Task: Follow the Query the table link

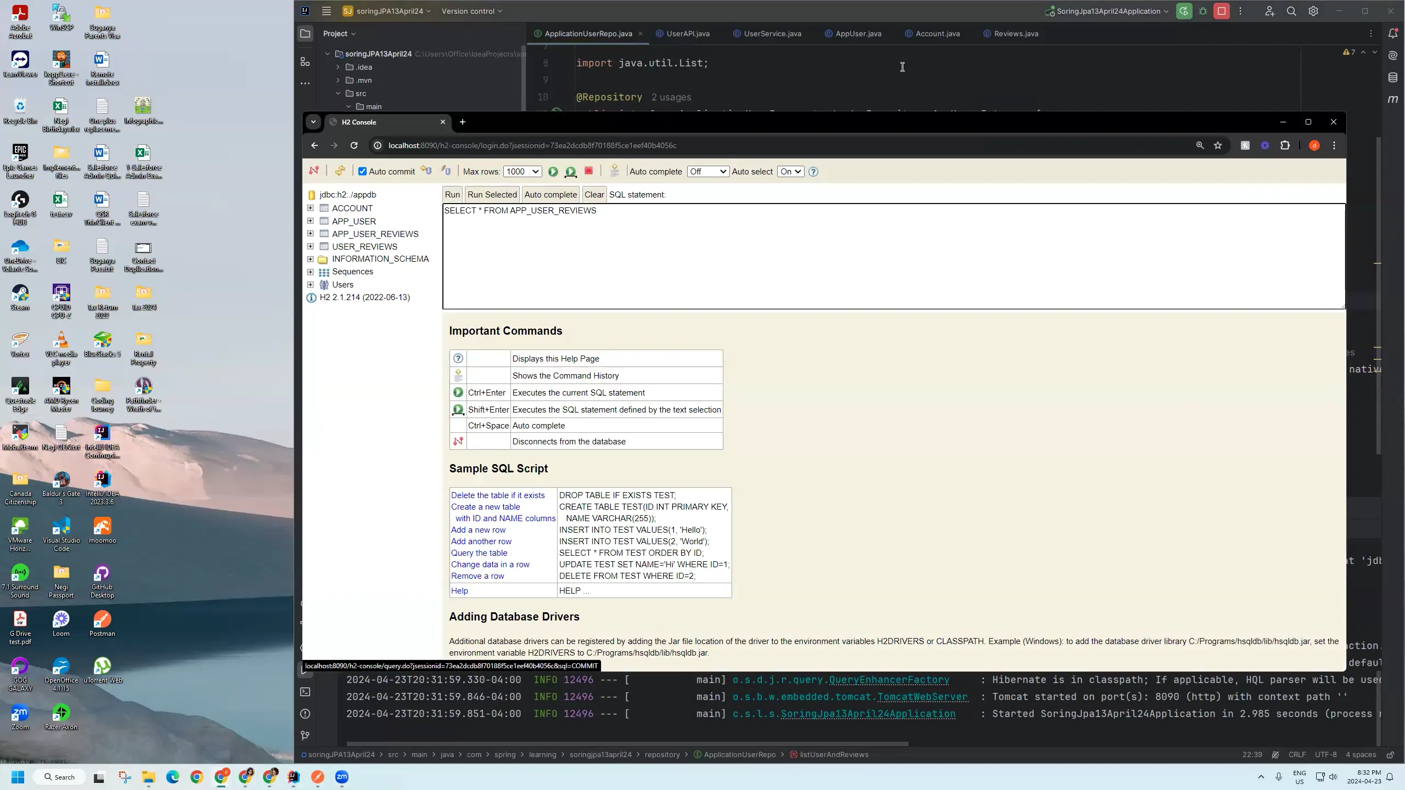Action: [x=479, y=553]
